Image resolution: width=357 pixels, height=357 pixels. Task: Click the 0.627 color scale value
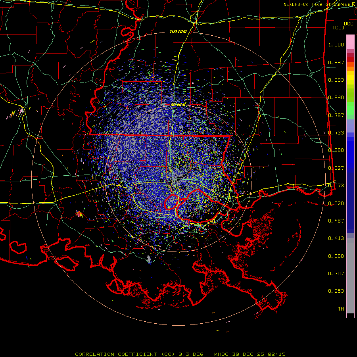[x=336, y=168]
